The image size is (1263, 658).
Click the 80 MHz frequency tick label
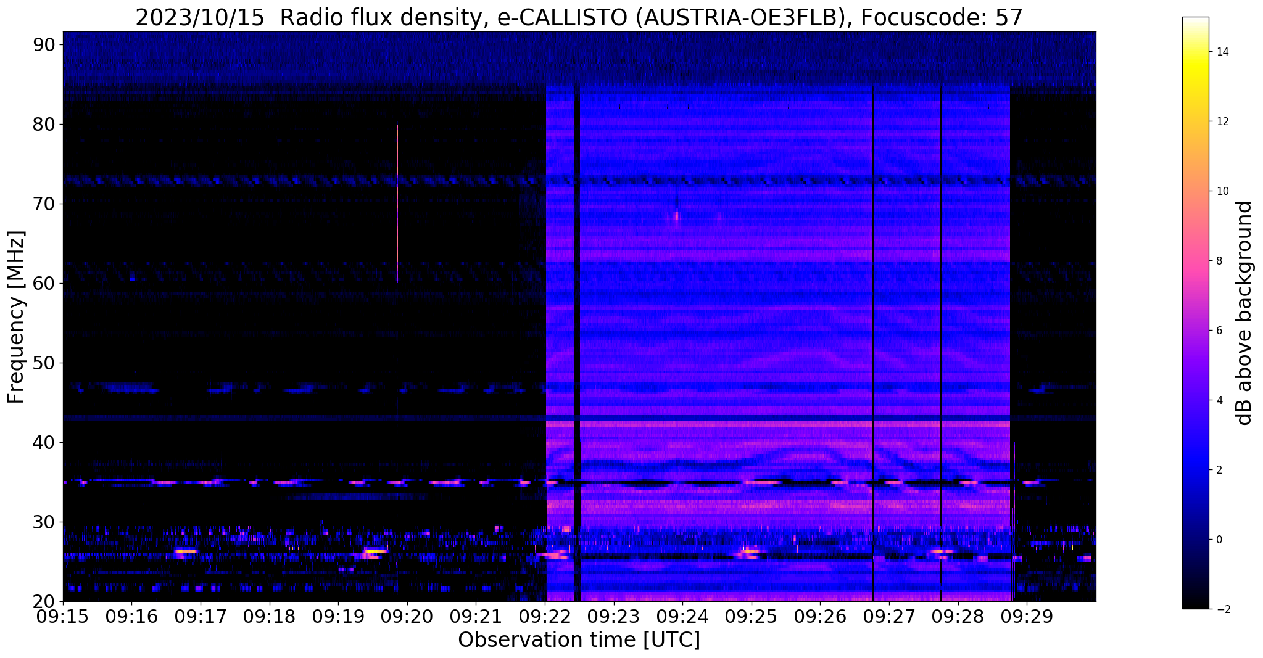(x=45, y=124)
